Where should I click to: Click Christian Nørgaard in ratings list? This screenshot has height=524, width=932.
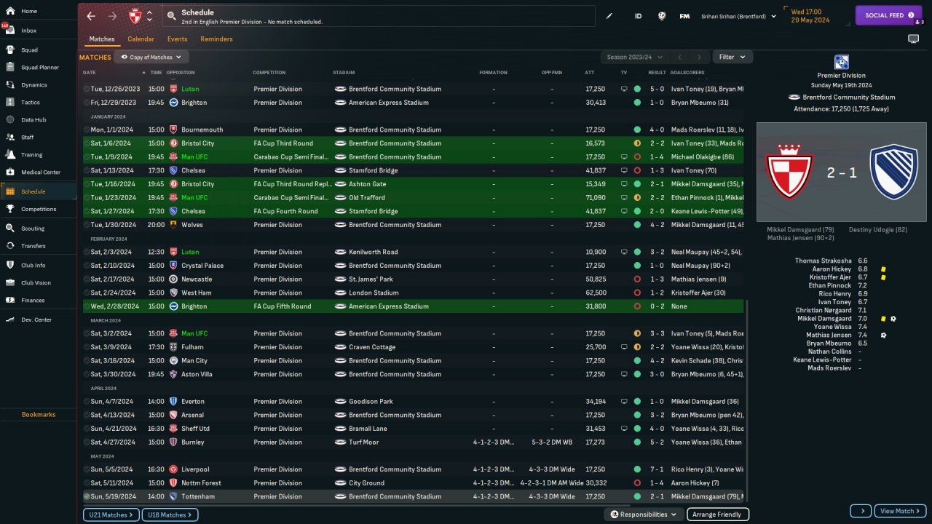(823, 310)
